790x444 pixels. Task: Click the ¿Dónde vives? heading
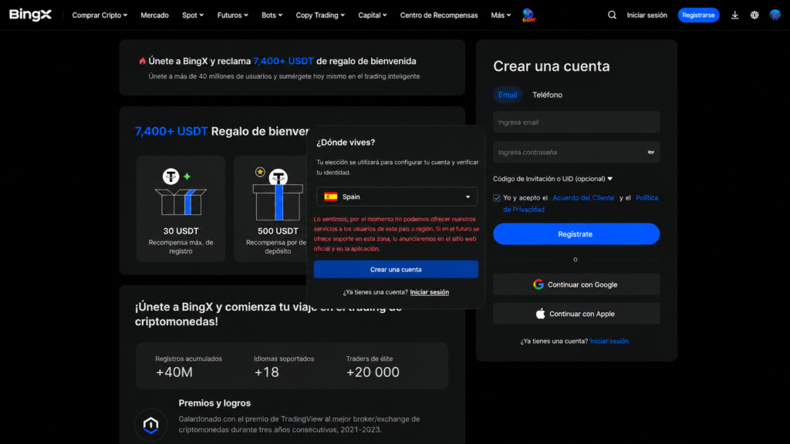(x=346, y=143)
